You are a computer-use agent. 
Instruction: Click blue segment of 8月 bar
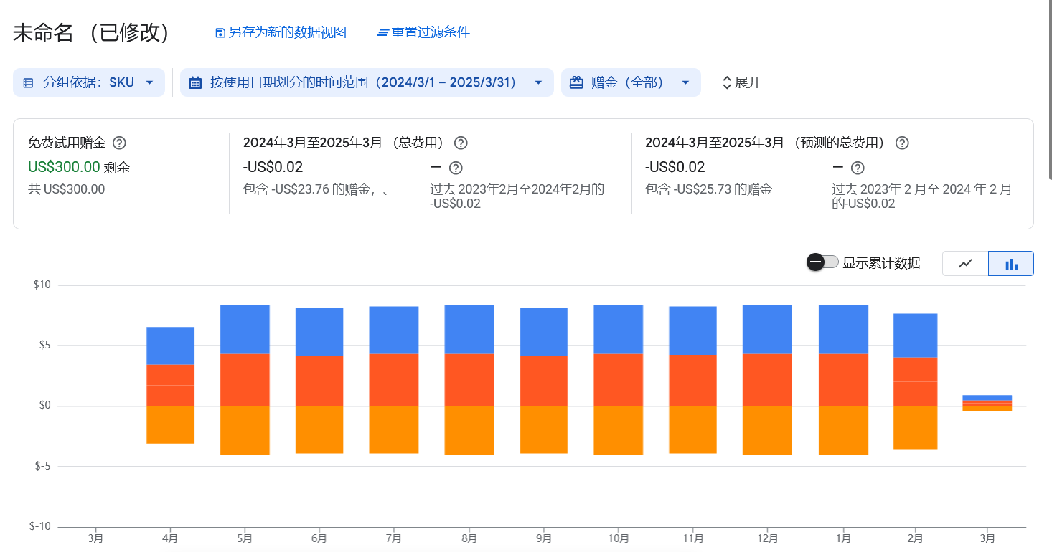click(469, 329)
